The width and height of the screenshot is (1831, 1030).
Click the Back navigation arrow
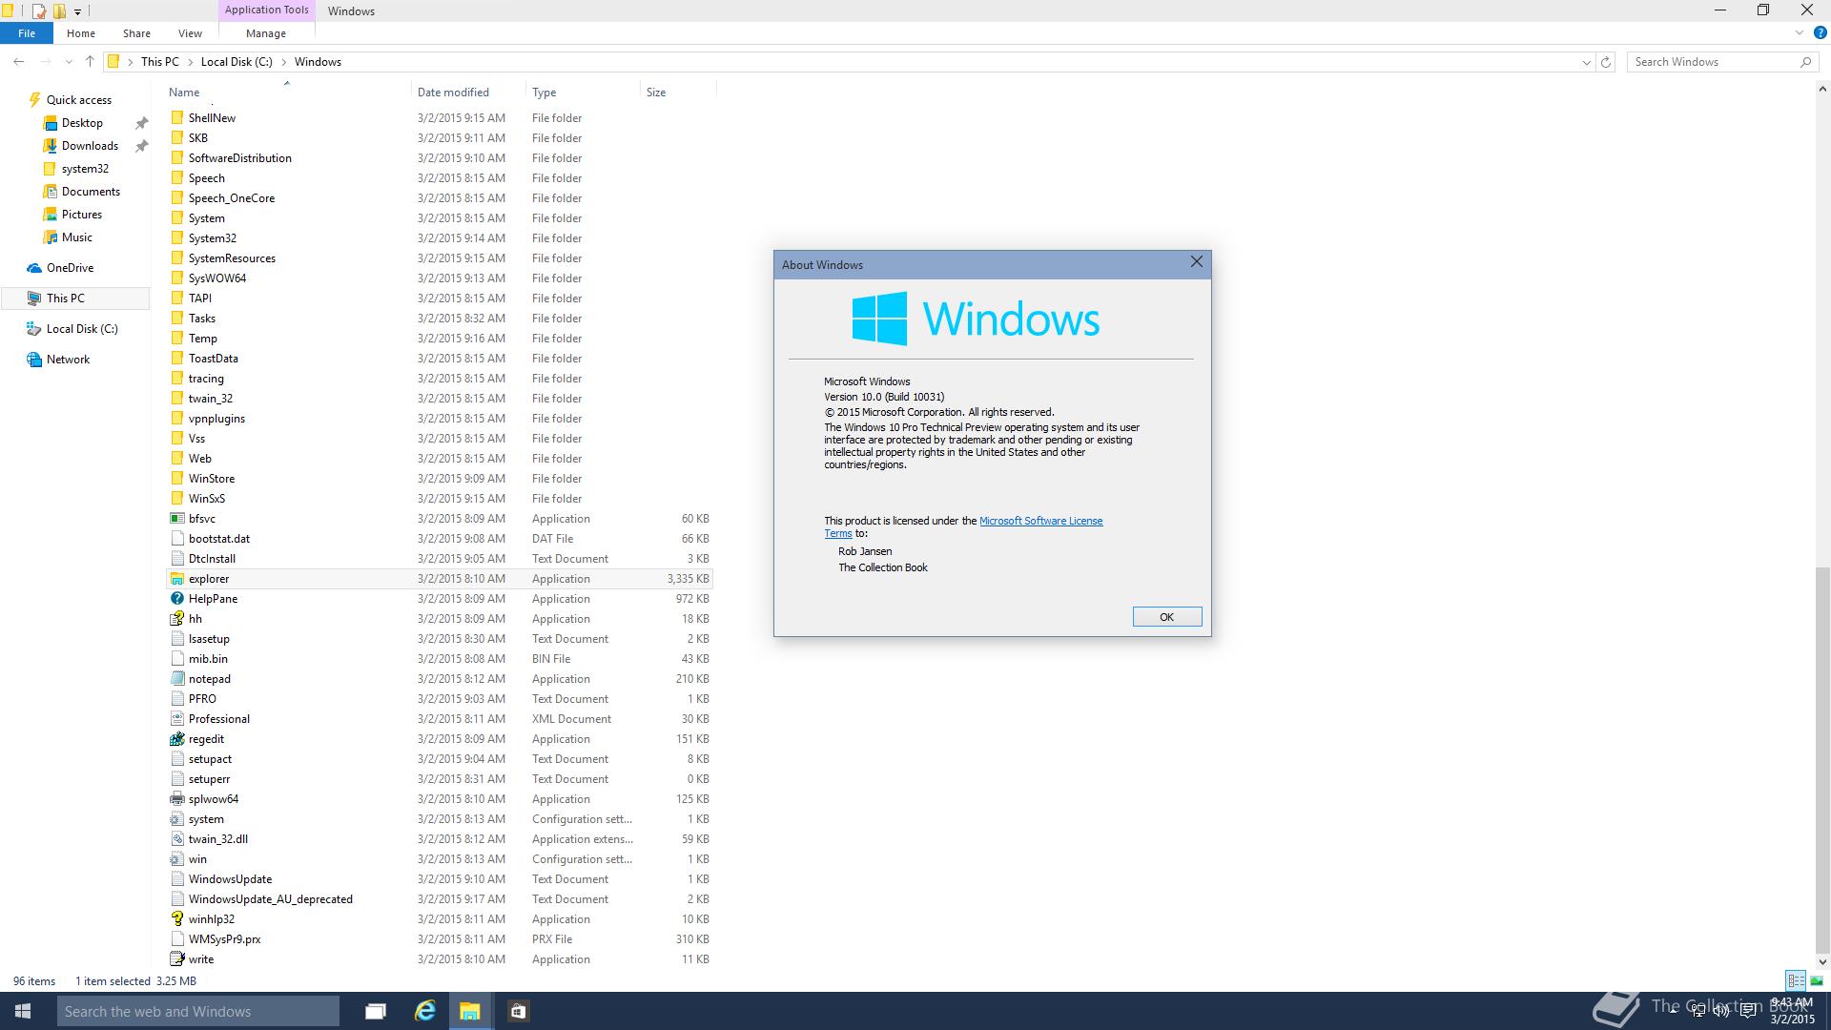pos(19,62)
